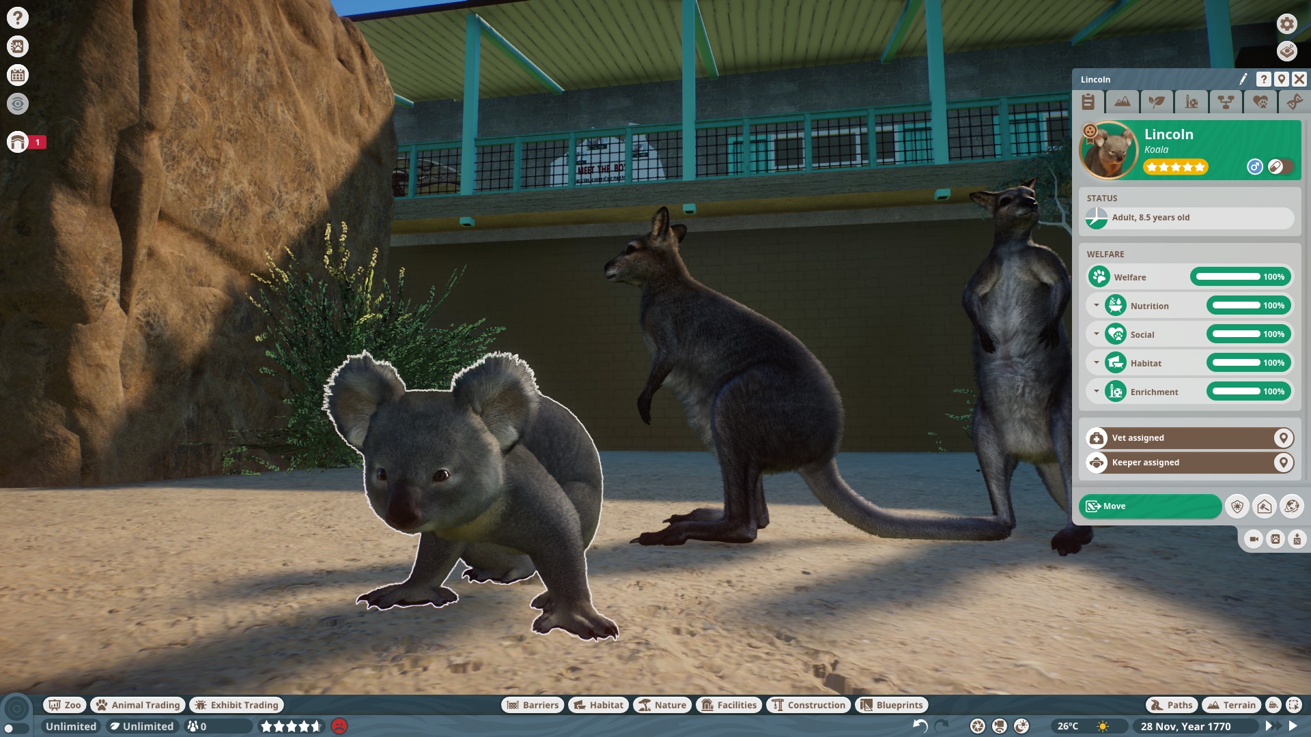The width and height of the screenshot is (1311, 737).
Task: Toggle the heat map eye icon
Action: (18, 104)
